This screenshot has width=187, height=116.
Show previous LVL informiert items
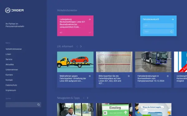pos(77,46)
